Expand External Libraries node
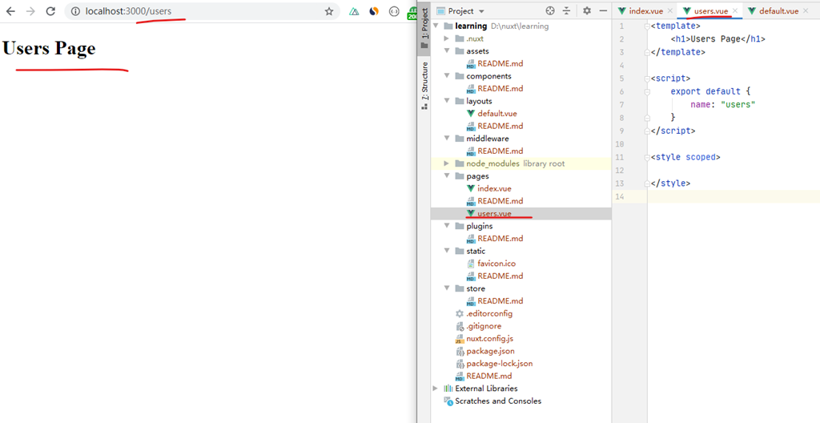Viewport: 820px width, 423px height. 436,389
